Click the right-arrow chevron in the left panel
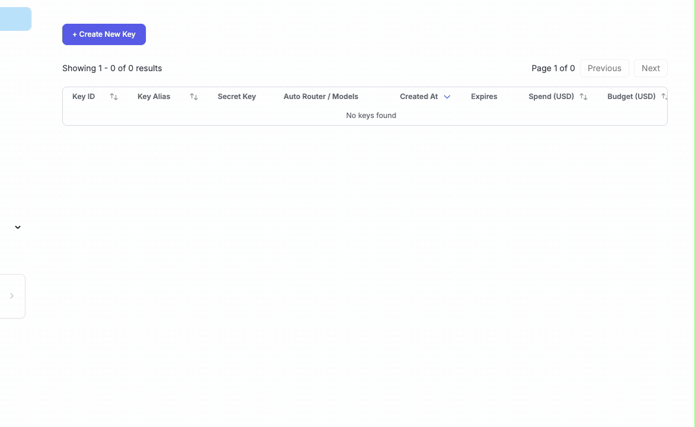 (11, 295)
